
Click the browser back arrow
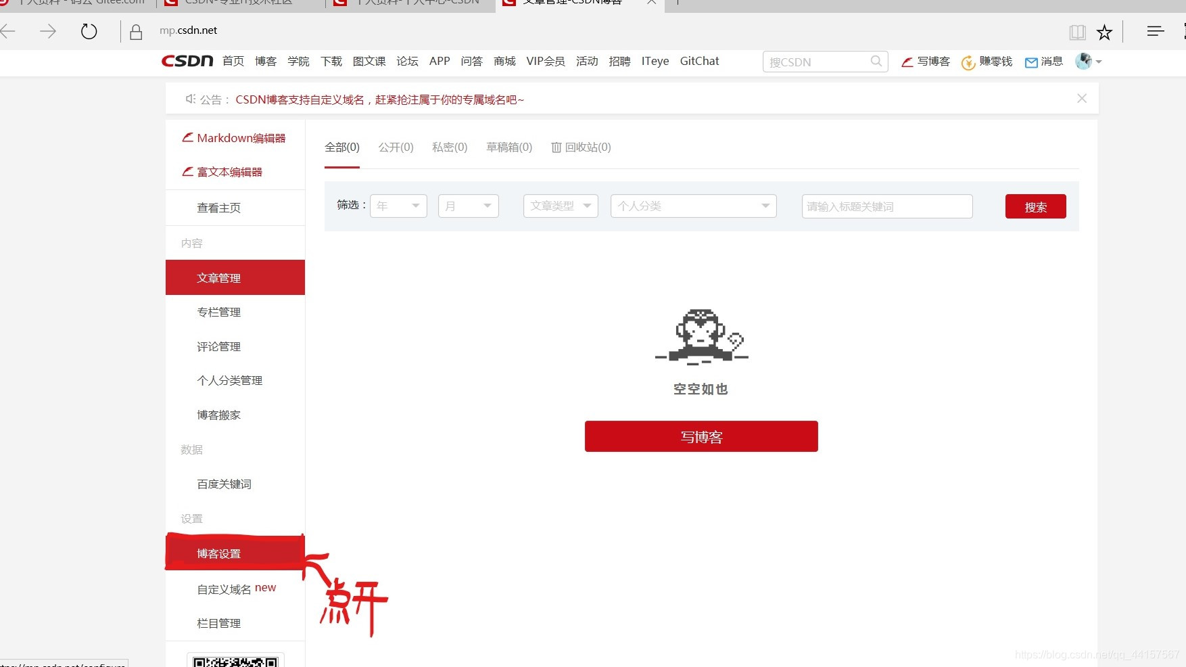tap(7, 31)
